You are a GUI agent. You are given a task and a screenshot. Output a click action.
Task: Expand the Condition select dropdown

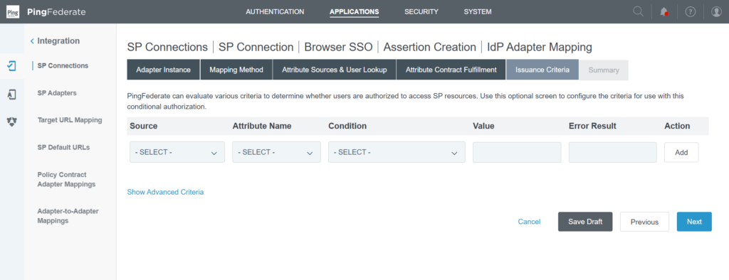[397, 152]
